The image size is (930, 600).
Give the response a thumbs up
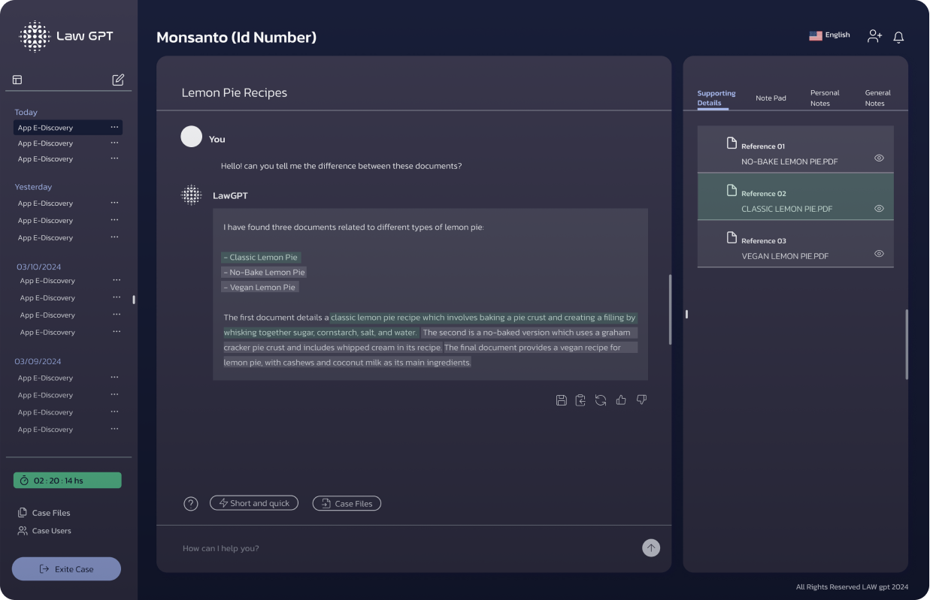pos(621,400)
